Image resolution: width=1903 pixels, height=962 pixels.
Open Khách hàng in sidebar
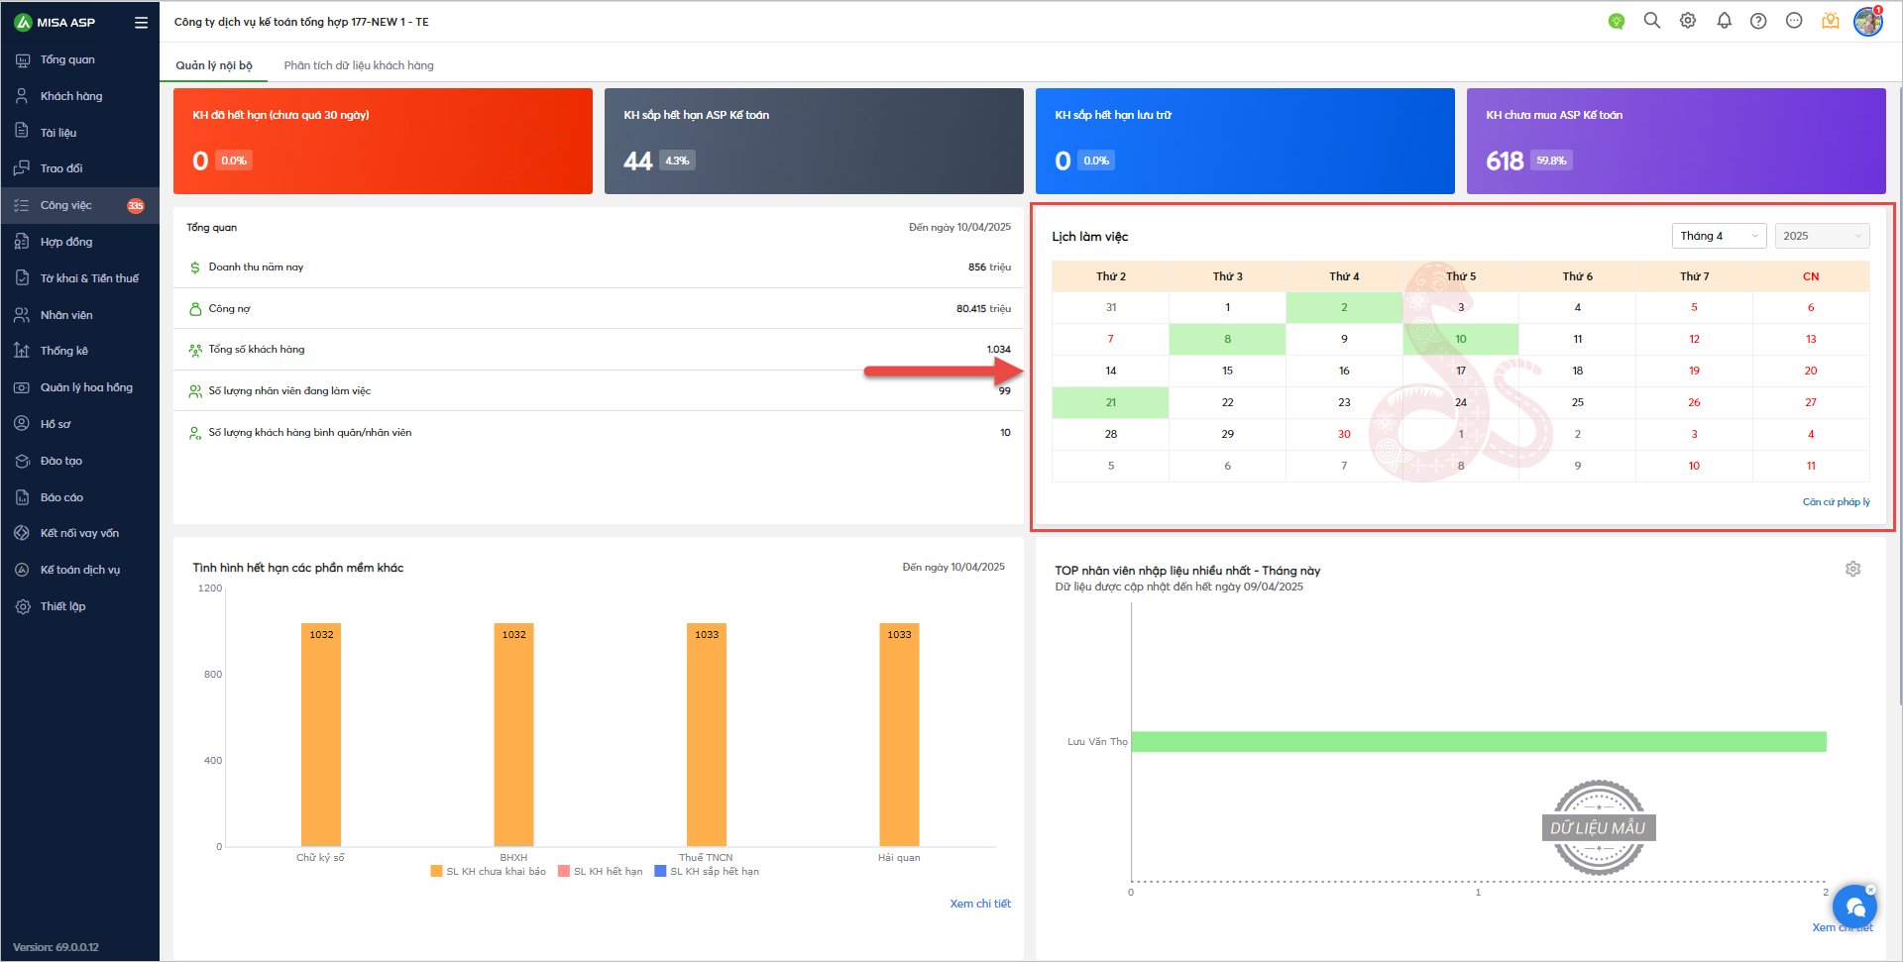(x=79, y=96)
